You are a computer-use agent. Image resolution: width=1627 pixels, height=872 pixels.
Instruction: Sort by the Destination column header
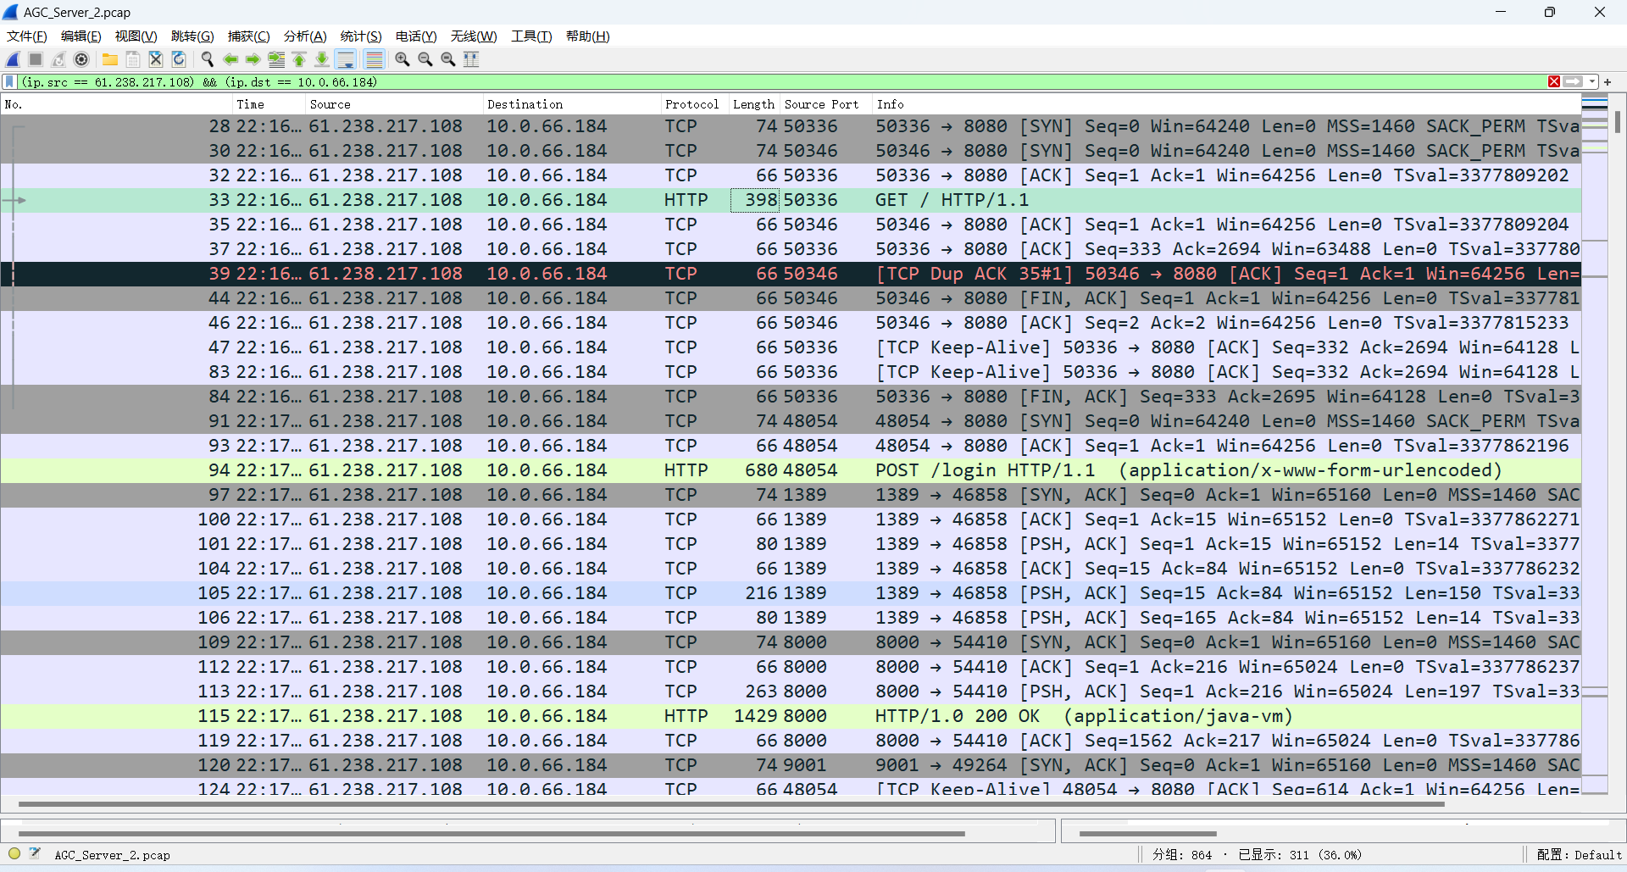tap(572, 104)
